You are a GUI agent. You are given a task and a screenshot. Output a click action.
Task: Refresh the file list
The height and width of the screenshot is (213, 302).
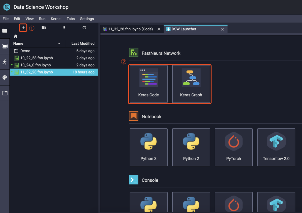[x=84, y=28]
